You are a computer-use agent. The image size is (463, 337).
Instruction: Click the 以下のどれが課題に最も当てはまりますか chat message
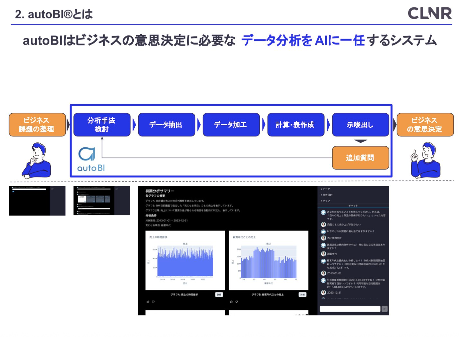[350, 231]
